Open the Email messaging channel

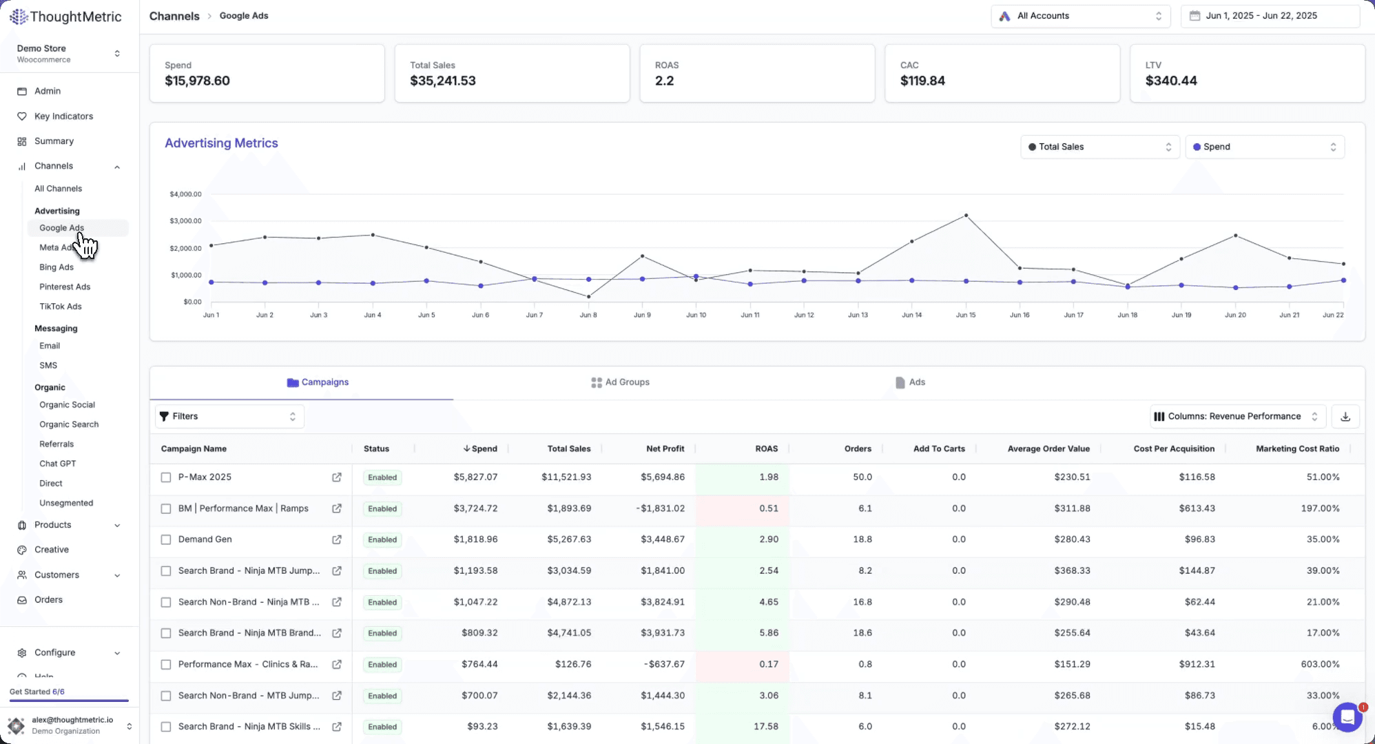click(50, 346)
